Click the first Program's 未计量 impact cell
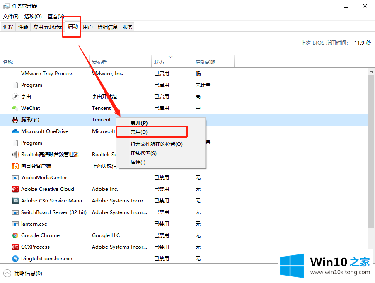This screenshot has height=283, width=375. 203,85
